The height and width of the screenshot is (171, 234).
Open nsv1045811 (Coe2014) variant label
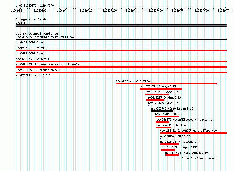point(32,48)
